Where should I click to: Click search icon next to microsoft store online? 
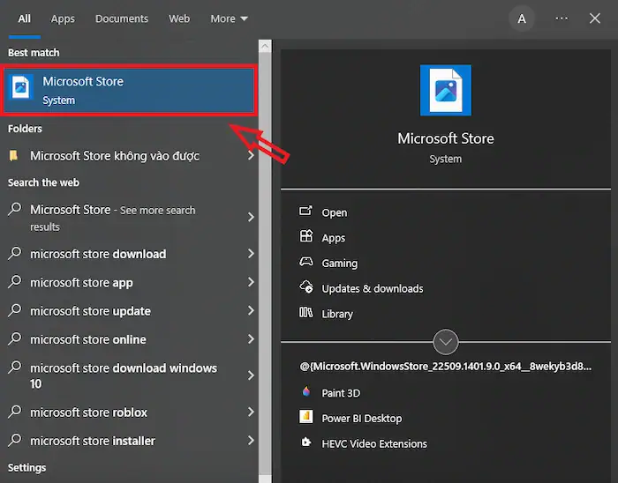[15, 338]
